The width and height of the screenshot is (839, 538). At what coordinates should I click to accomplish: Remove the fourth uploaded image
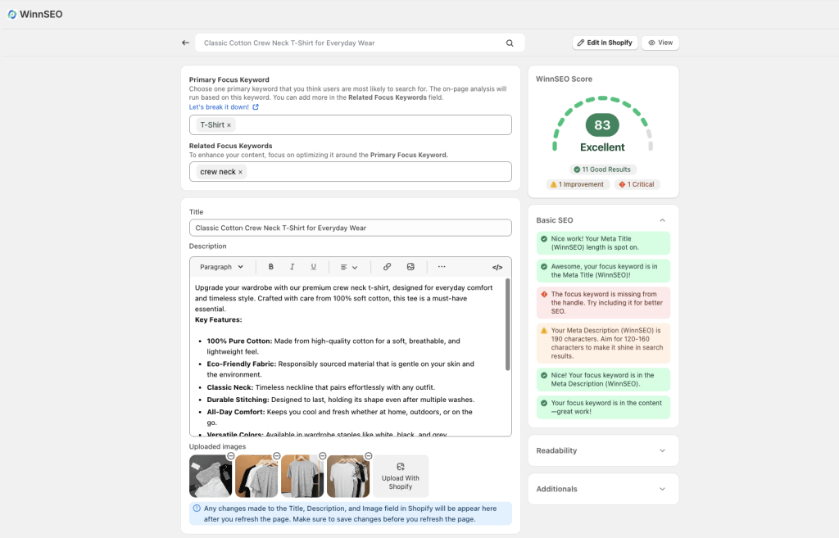(x=369, y=455)
